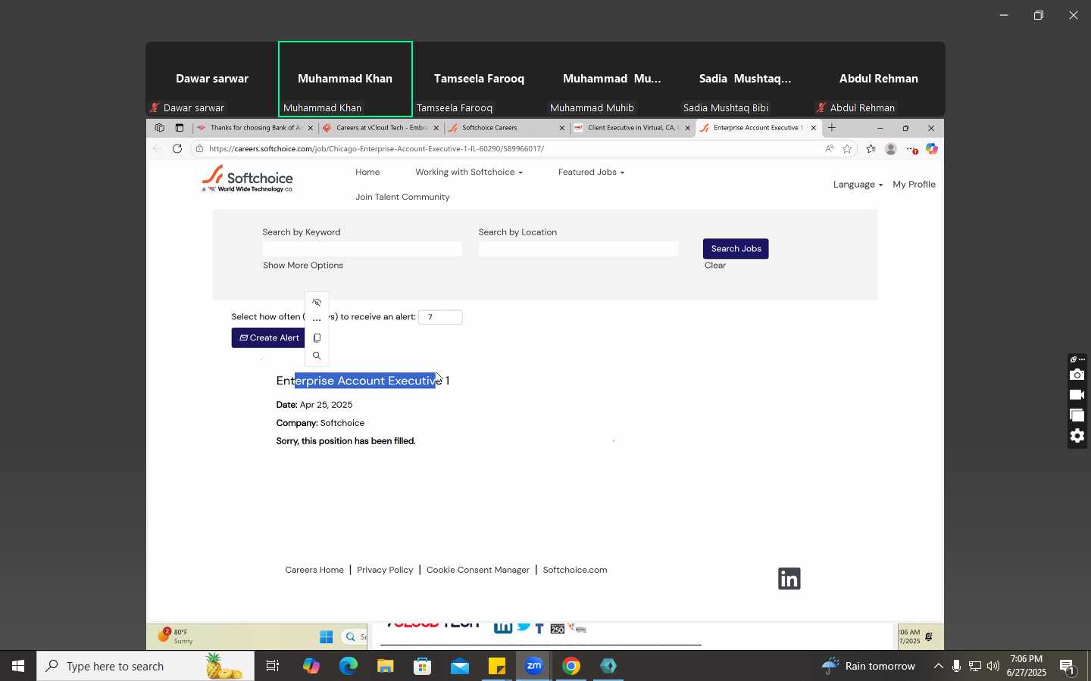The height and width of the screenshot is (681, 1091).
Task: View site information lock icon
Action: click(199, 149)
